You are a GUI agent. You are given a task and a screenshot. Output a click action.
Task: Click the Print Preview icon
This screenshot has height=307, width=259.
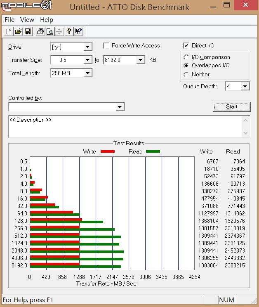[x=49, y=31]
